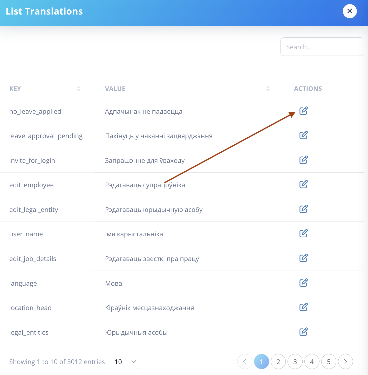This screenshot has height=375, width=368.
Task: Jump to page 5
Action: [x=329, y=361]
